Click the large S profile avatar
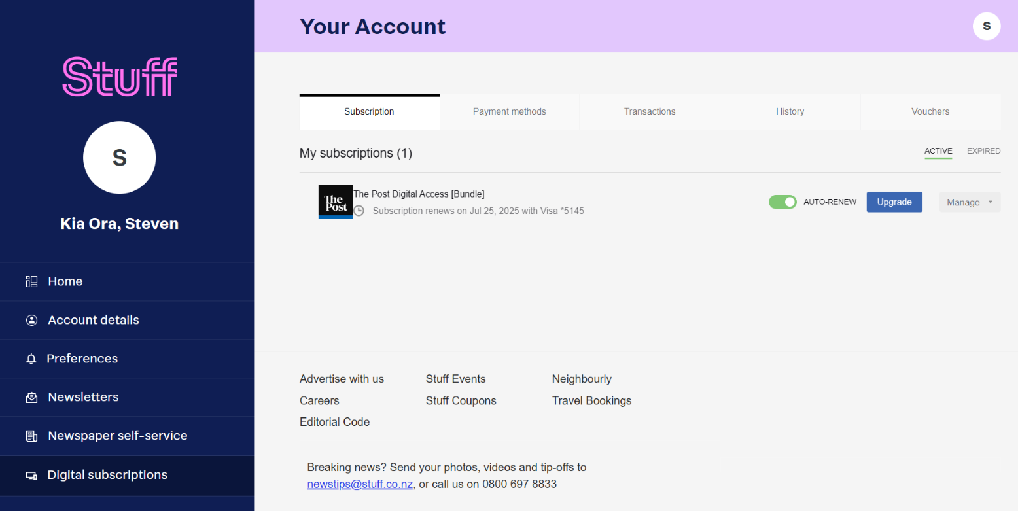This screenshot has width=1018, height=511. tap(120, 158)
